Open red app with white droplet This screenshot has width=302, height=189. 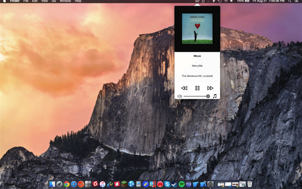pos(117,184)
